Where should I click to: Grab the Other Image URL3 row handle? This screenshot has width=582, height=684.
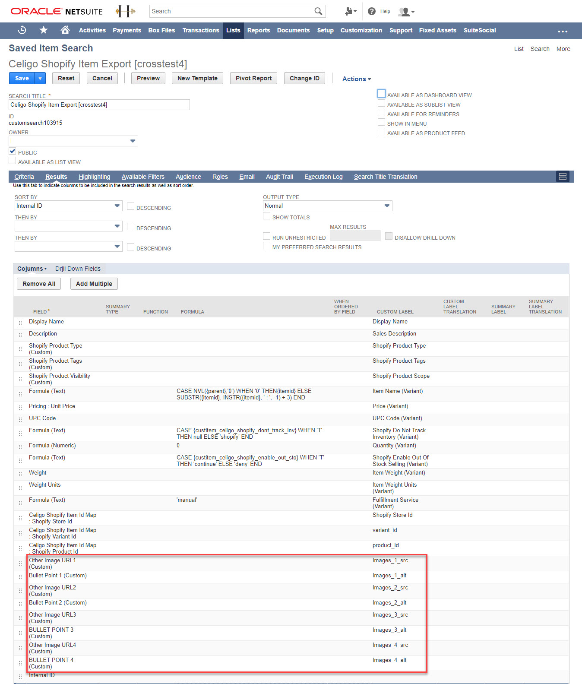(20, 618)
